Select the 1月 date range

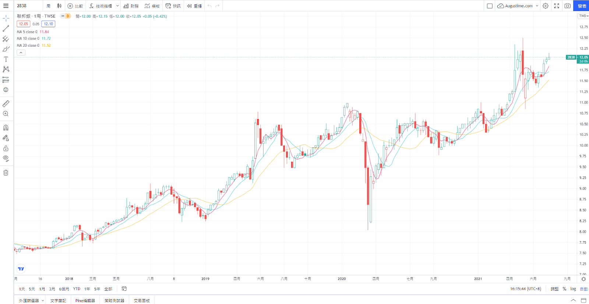42,289
